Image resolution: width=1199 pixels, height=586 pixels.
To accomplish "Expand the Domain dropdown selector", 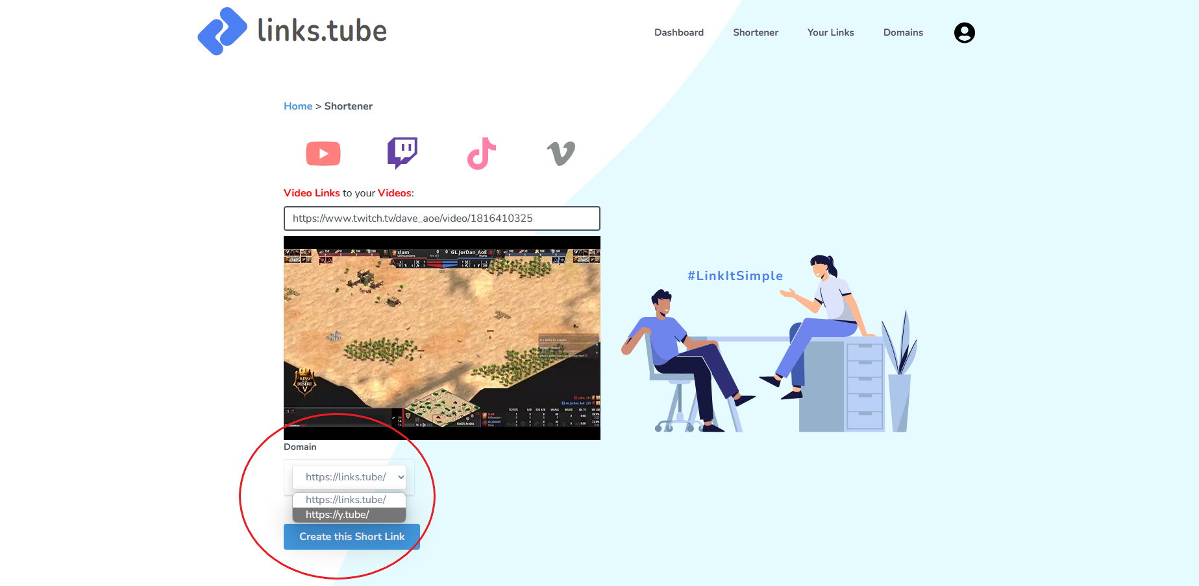I will (349, 477).
